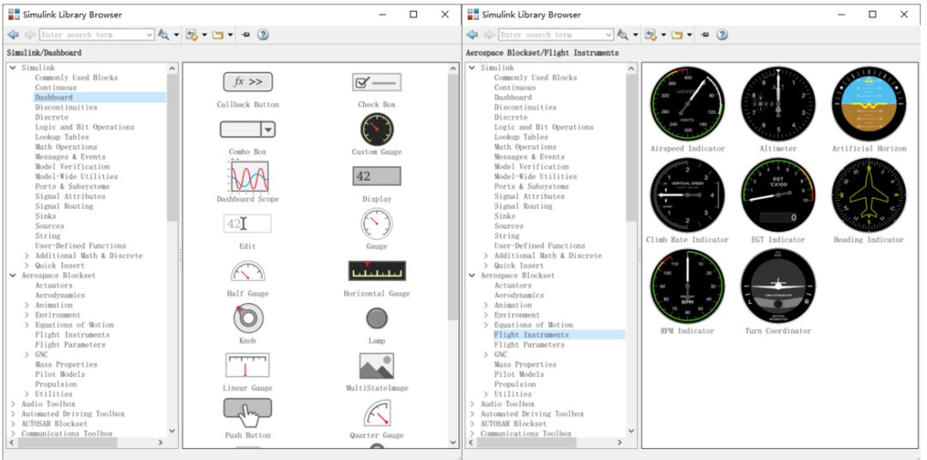The width and height of the screenshot is (927, 460).
Task: Select the Combo Box block icon
Action: pyautogui.click(x=248, y=129)
